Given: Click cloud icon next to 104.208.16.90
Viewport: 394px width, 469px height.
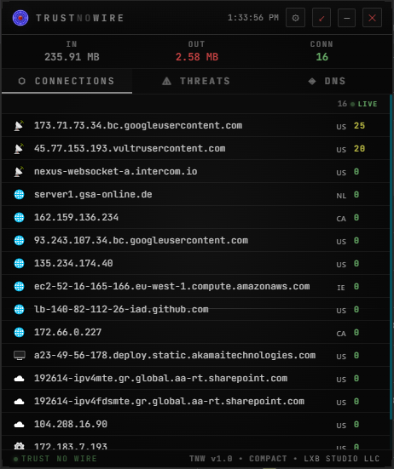Looking at the screenshot, I should [19, 425].
